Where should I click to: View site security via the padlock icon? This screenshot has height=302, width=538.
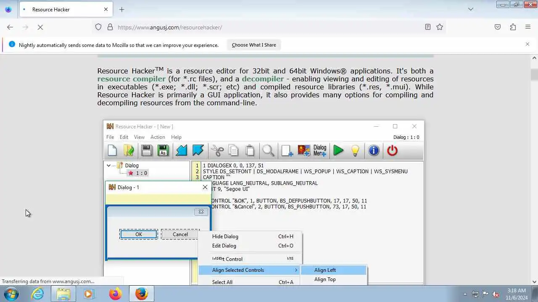pos(110,27)
